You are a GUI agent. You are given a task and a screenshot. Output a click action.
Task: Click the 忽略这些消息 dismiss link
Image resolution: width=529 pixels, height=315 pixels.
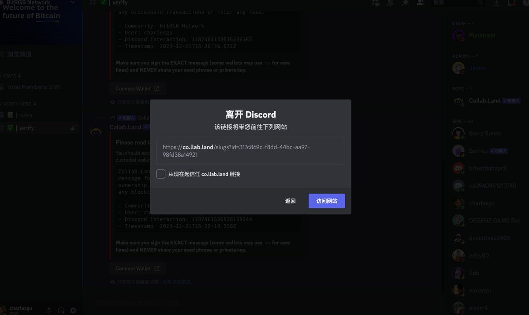pos(178,282)
